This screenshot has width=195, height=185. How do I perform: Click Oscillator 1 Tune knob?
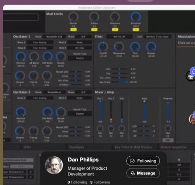click(x=47, y=76)
